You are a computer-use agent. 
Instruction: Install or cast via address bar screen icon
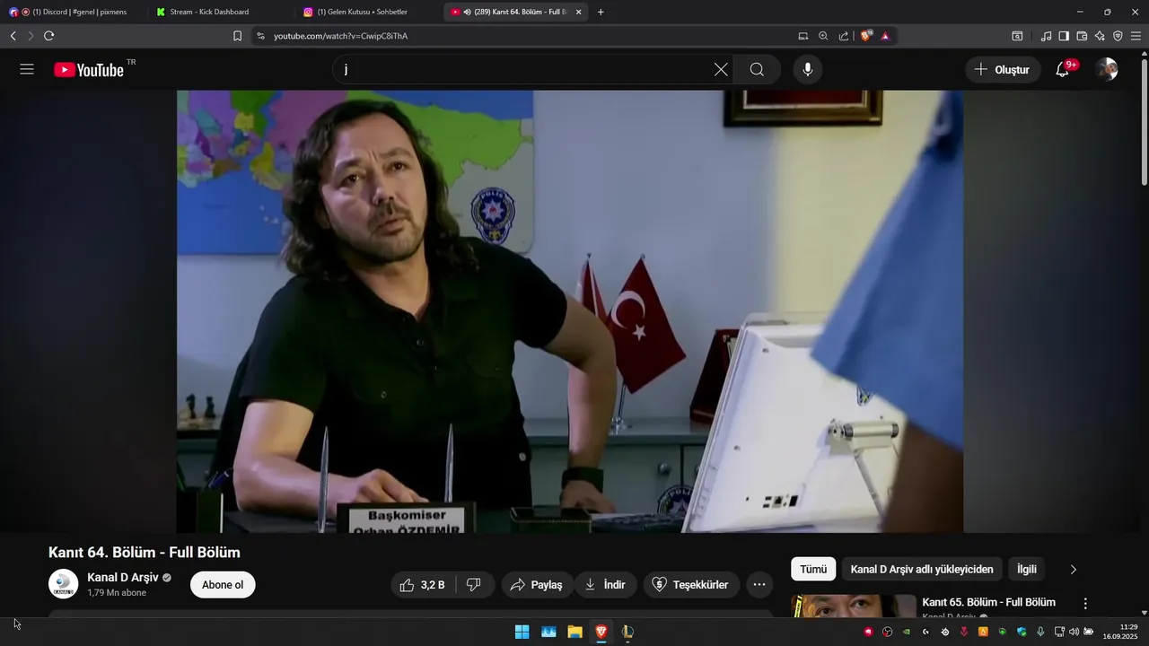click(x=803, y=36)
